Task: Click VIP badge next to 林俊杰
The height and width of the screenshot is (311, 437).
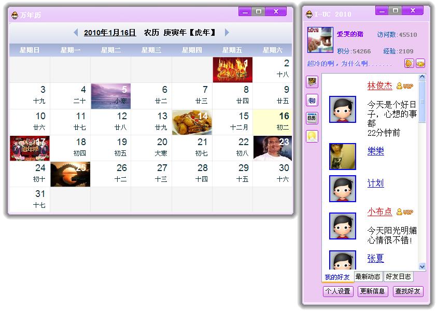Action: 405,86
